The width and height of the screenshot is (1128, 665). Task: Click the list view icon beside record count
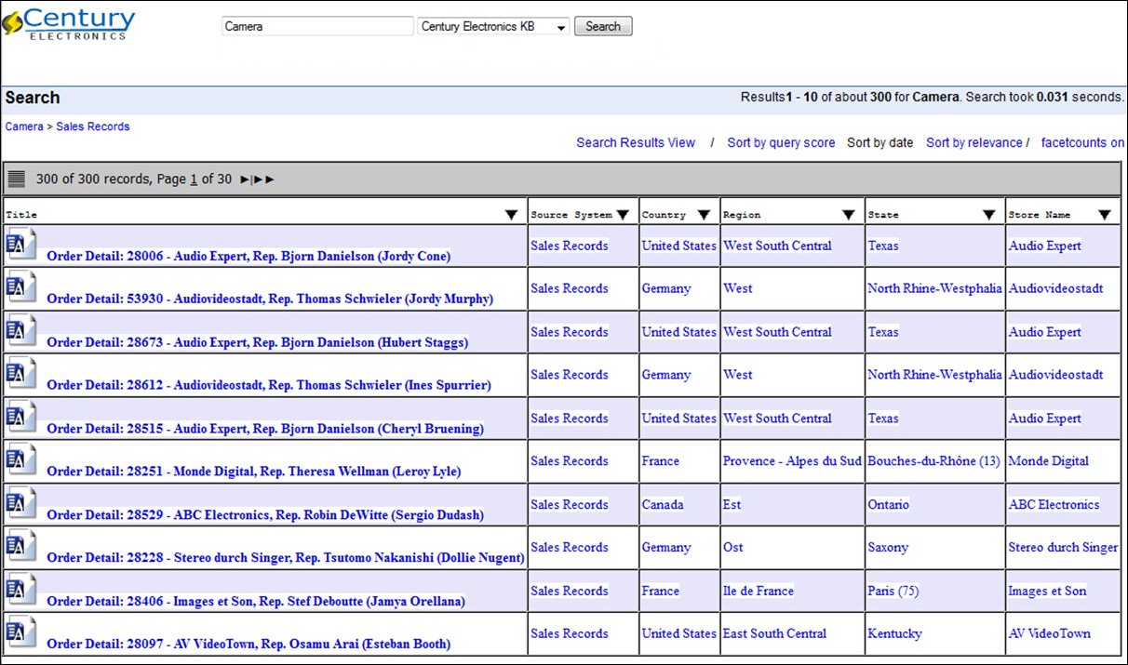pyautogui.click(x=17, y=179)
